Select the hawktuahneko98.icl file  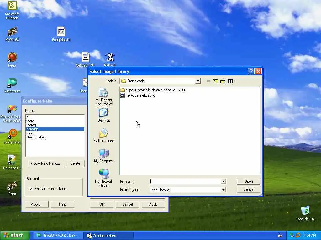[138, 95]
